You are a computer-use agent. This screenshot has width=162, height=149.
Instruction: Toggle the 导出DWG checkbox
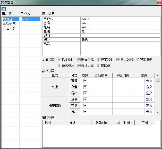coord(118,60)
